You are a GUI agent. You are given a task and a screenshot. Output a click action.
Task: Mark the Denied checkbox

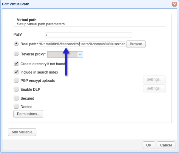tap(16, 106)
